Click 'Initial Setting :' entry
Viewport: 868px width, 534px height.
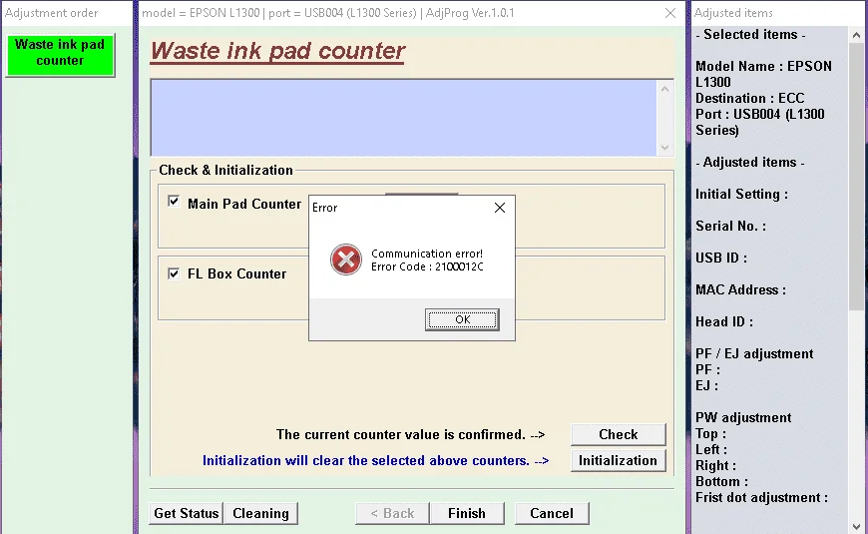pyautogui.click(x=741, y=195)
